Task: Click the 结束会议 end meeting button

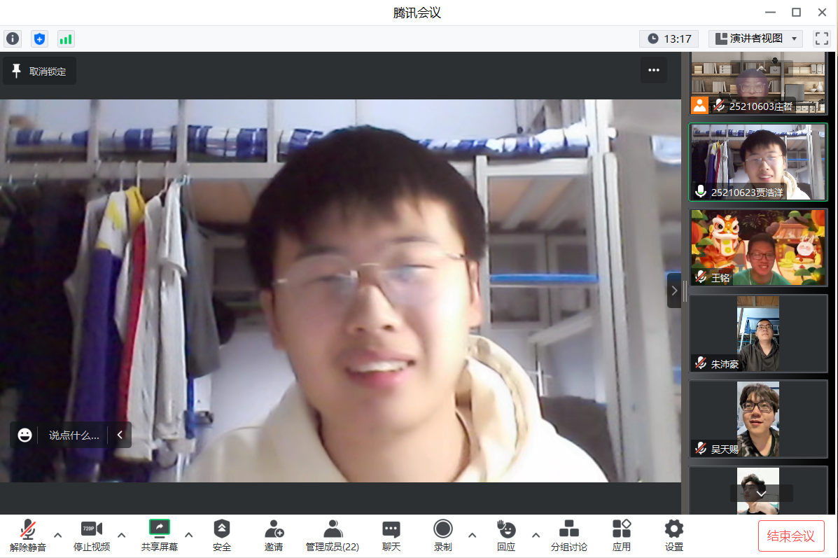Action: 791,536
